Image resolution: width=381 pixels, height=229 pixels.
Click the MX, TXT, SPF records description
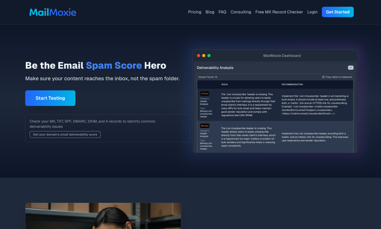coord(92,124)
